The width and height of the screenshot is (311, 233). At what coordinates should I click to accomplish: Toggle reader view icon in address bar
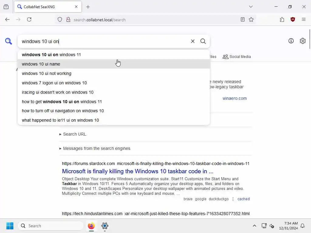[243, 20]
